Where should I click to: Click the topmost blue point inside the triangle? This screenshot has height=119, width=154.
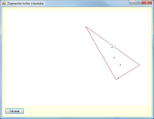112,47
